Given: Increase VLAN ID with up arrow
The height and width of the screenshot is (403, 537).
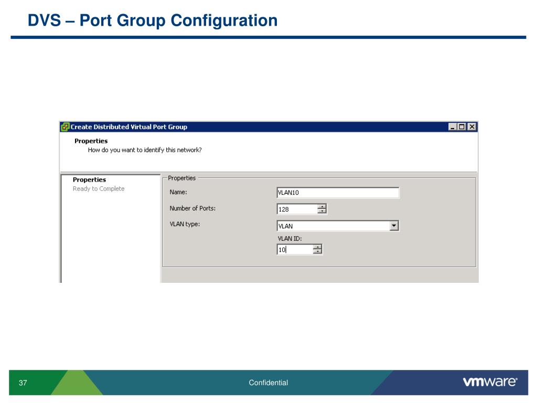Looking at the screenshot, I should pos(317,247).
